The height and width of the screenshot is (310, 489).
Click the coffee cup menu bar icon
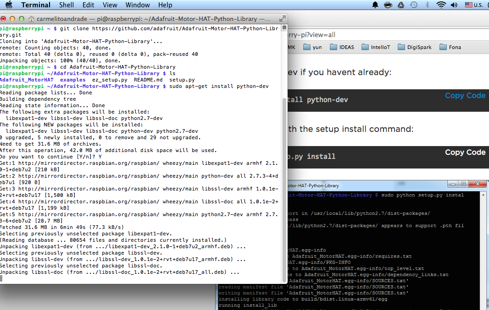tap(388, 5)
